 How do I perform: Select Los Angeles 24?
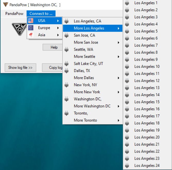[x=147, y=165]
